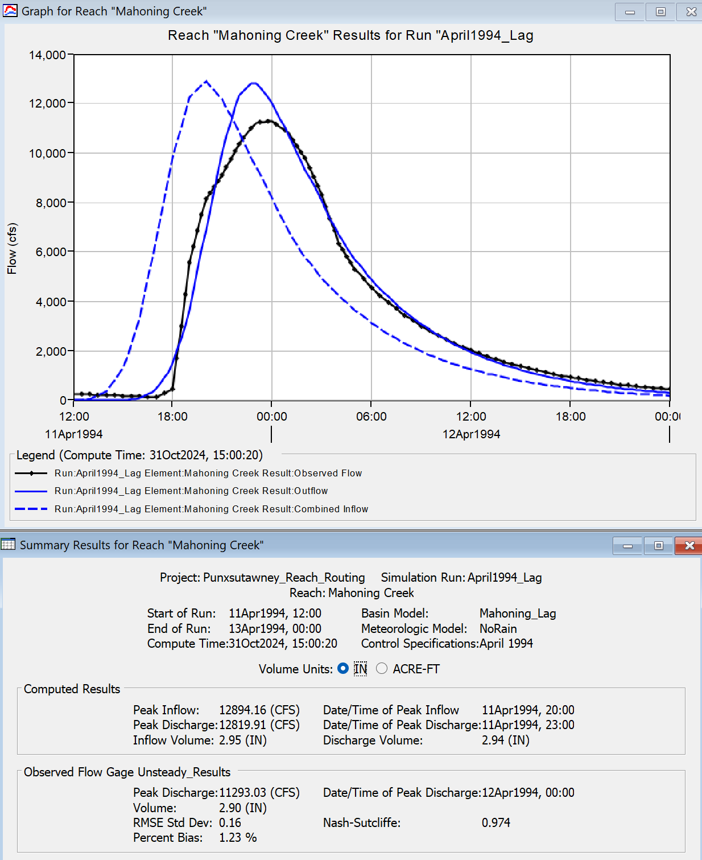Click the Project name Punxsutawney_Reach_Routing
Screen dimensions: 702x860
pos(284,577)
